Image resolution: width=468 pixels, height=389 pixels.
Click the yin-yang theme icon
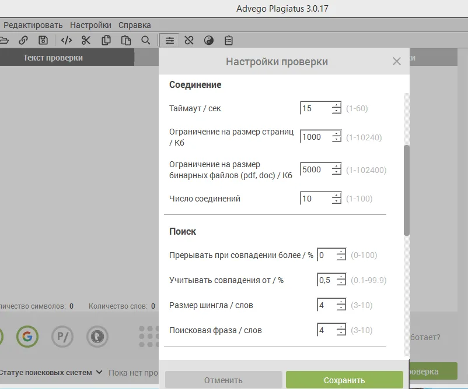point(209,40)
